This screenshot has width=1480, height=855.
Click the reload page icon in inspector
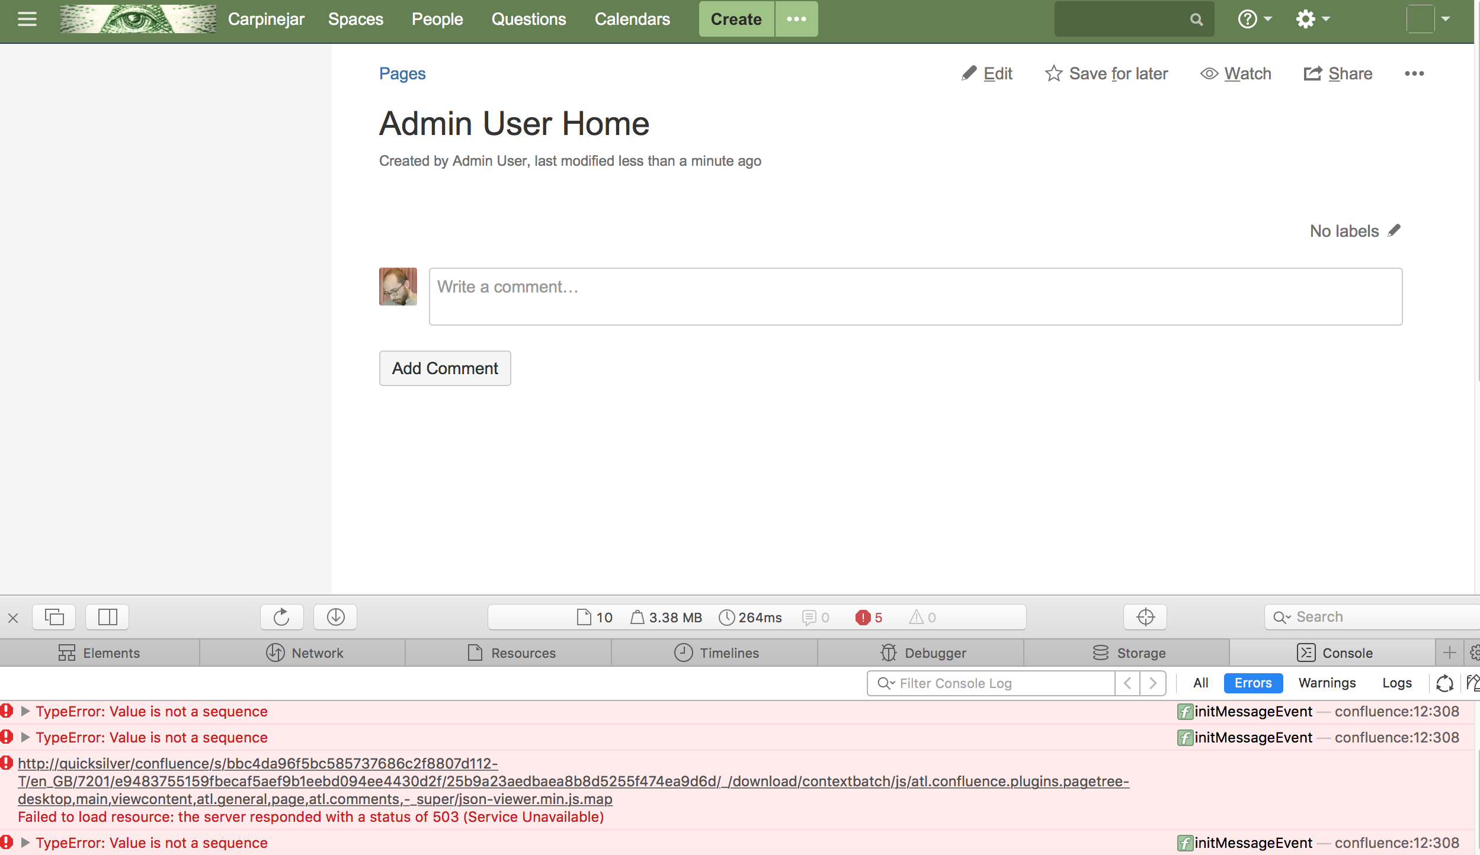coord(281,617)
